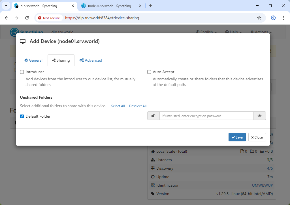Open the Chrome profile icon
Viewport: 290px width, 205px height.
[x=273, y=18]
